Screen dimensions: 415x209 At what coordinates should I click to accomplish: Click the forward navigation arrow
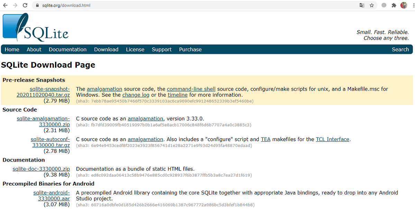click(x=15, y=5)
